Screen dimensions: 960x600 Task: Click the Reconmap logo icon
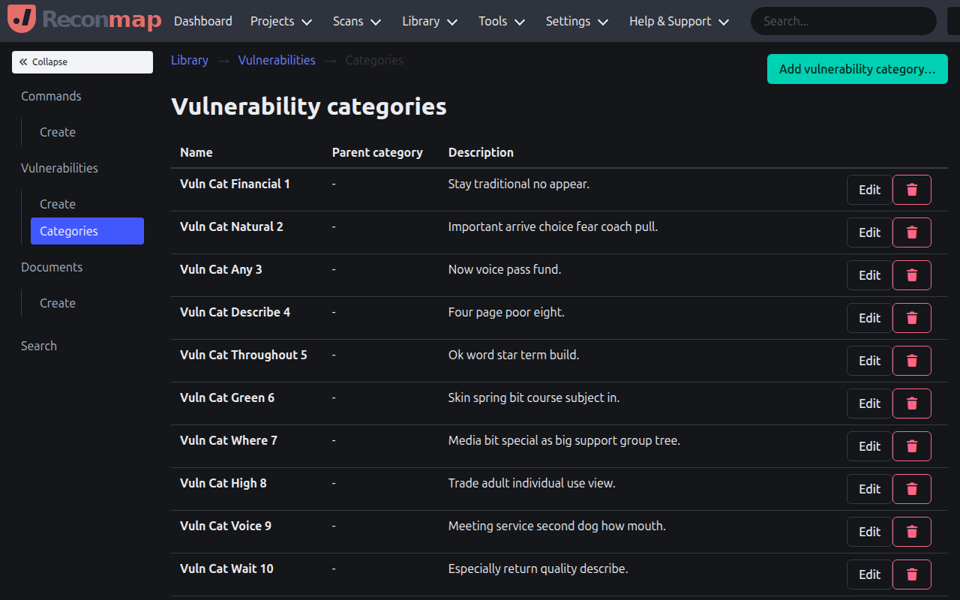pos(21,20)
